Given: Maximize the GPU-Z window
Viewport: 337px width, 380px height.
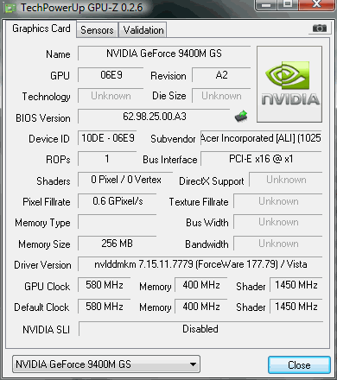Looking at the screenshot, I should (x=288, y=4).
